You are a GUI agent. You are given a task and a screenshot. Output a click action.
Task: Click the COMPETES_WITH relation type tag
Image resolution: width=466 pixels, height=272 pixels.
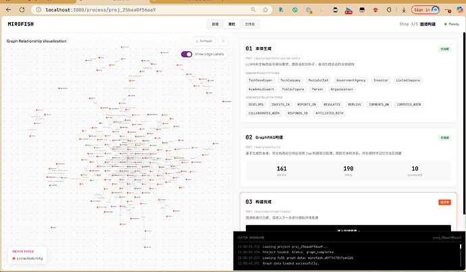click(x=409, y=104)
